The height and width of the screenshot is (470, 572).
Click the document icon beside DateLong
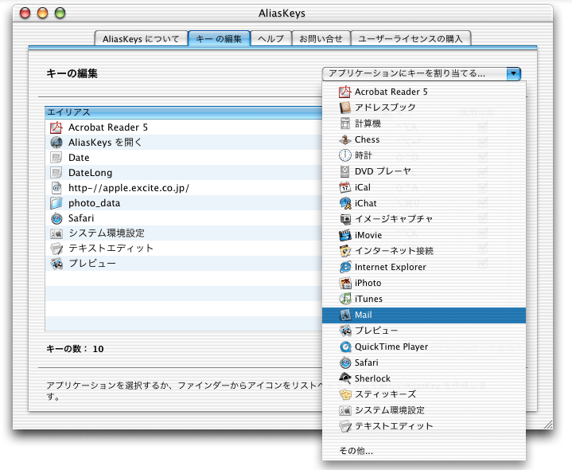(x=56, y=173)
